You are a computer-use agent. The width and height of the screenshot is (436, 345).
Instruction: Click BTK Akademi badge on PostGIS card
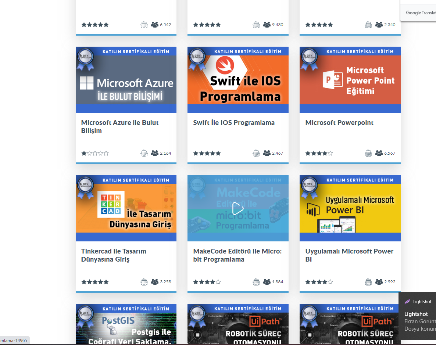pyautogui.click(x=86, y=316)
